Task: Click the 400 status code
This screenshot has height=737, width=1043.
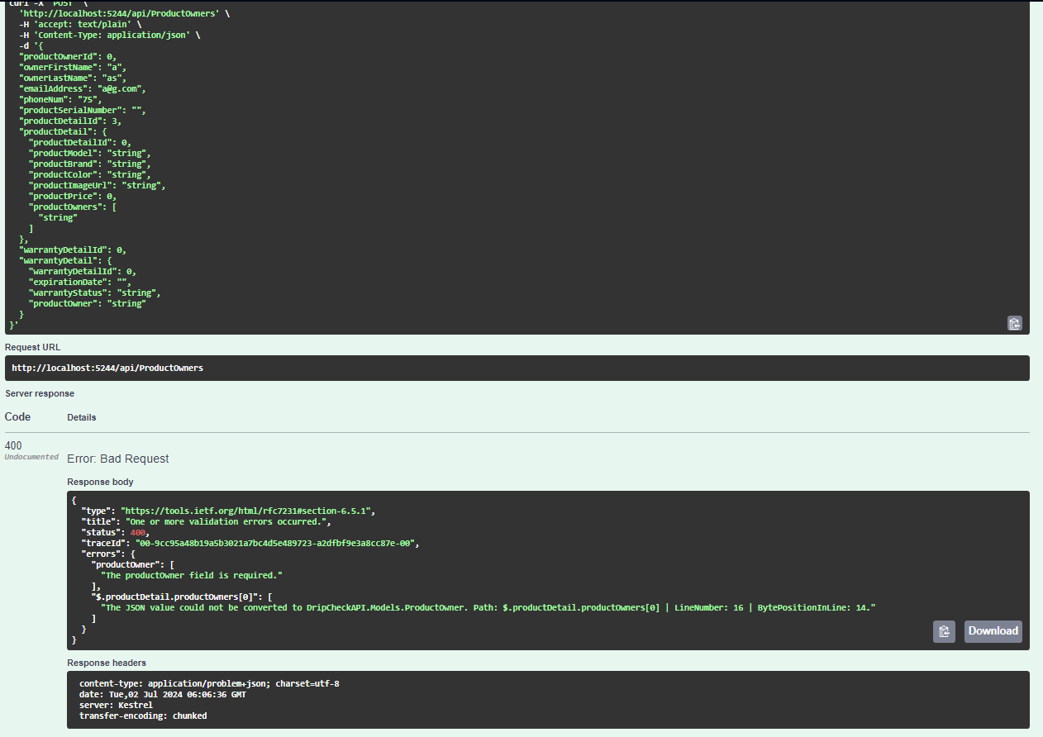Action: 13,445
